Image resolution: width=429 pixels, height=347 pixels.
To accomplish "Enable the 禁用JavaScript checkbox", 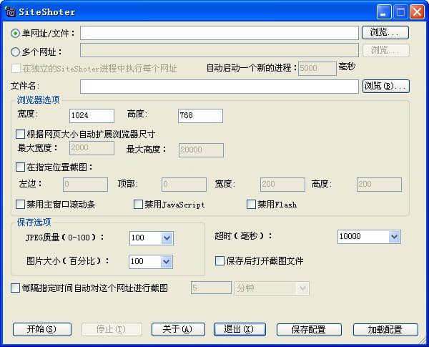I will tap(139, 205).
